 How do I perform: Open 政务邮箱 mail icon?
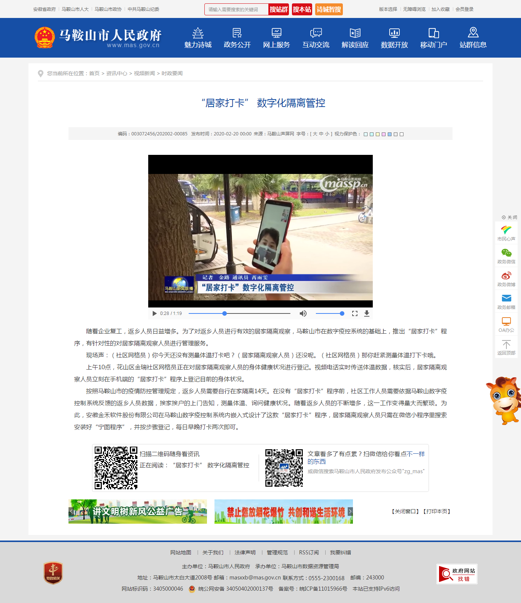pyautogui.click(x=506, y=301)
